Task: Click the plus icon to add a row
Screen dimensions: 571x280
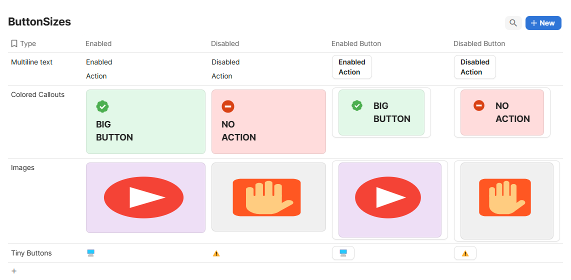Action: [14, 271]
